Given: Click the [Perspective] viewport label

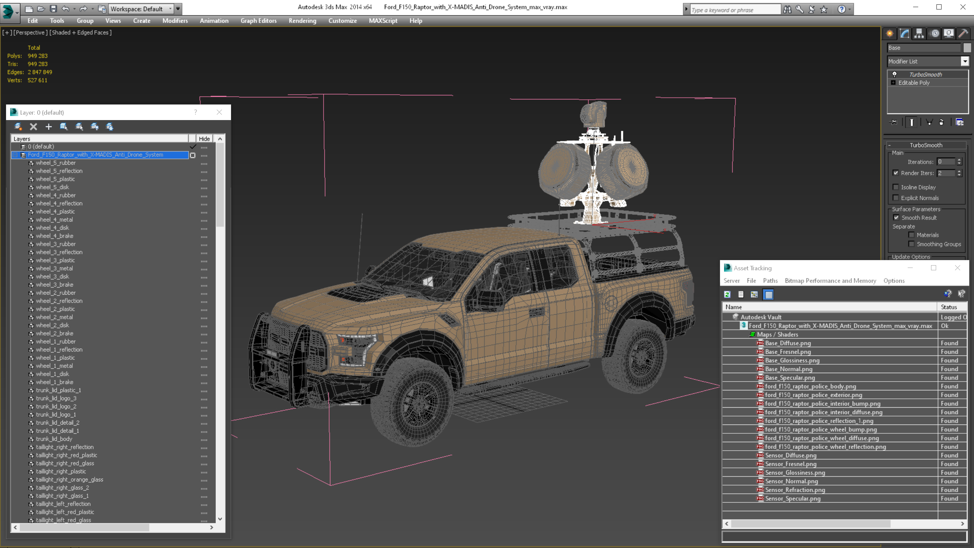Looking at the screenshot, I should coord(30,32).
